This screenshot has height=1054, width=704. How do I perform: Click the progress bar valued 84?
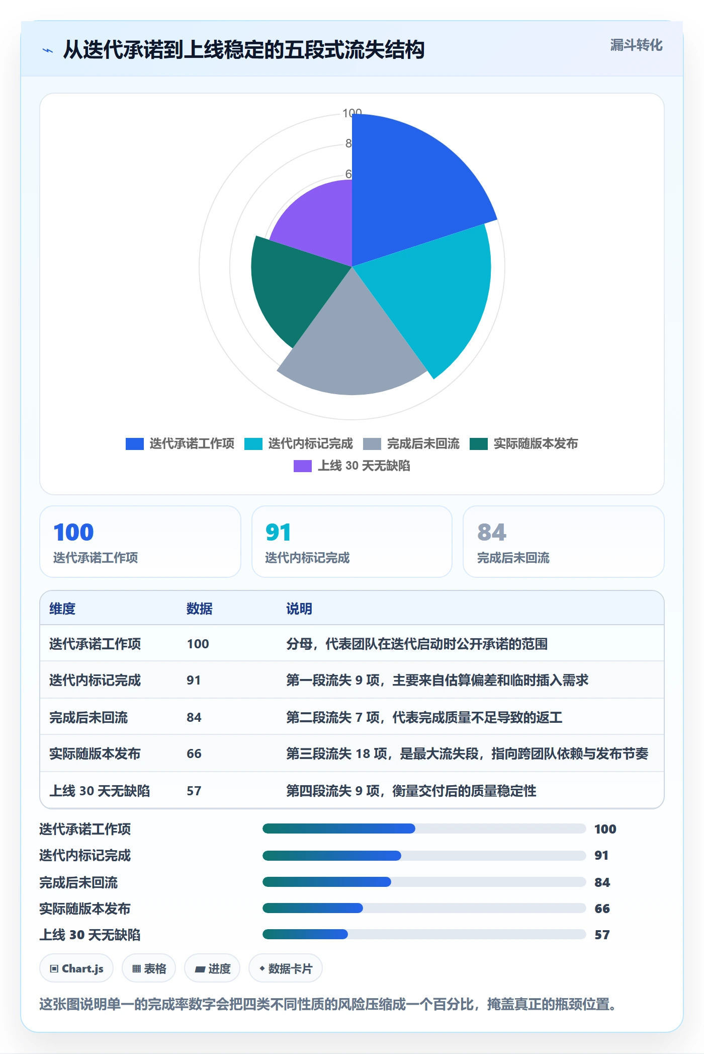pos(424,882)
